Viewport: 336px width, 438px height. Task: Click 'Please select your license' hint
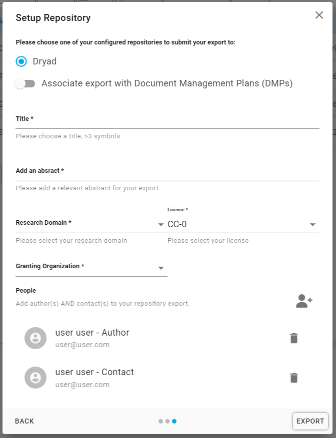click(208, 241)
